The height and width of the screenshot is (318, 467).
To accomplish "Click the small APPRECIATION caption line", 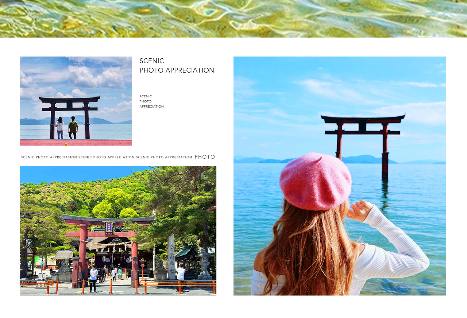I will click(151, 106).
